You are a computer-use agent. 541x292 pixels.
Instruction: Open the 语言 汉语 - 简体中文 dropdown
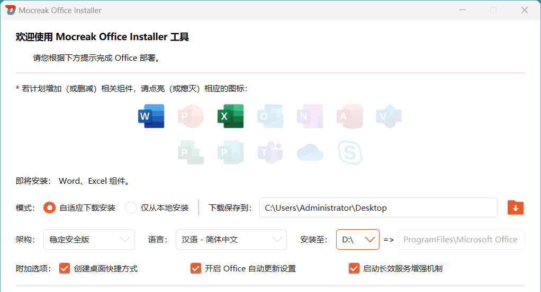pos(231,239)
